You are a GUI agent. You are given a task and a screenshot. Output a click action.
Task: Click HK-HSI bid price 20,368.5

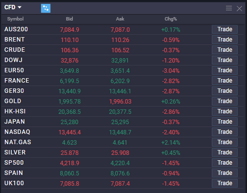click(x=69, y=112)
